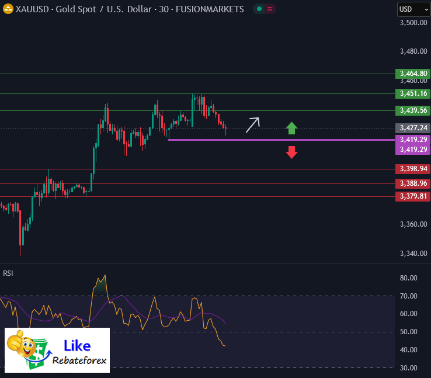Image resolution: width=431 pixels, height=378 pixels.
Task: Click the current price label 3,427.24
Action: [x=413, y=128]
